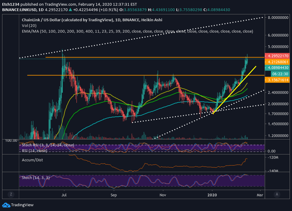
Task: Select the orange 3.15671614 level label
Action: pyautogui.click(x=277, y=80)
